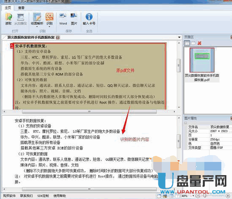Click scroll-right arrow of the image pane
Viewport: 232px width, 199px height.
point(174,112)
